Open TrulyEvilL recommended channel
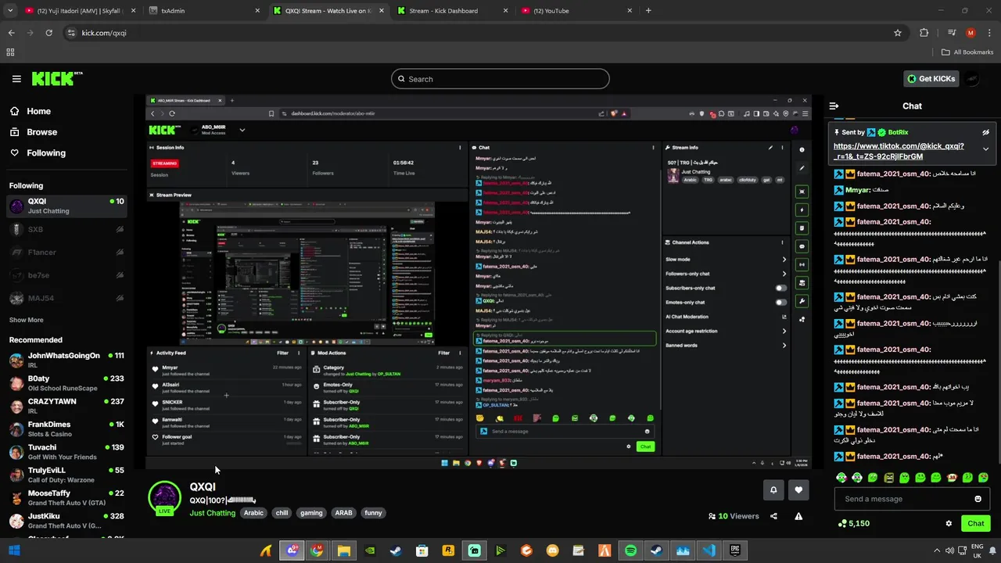This screenshot has width=1001, height=563. [x=66, y=475]
